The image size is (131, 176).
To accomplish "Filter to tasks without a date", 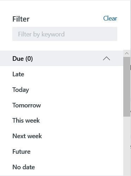I will point(24,167).
